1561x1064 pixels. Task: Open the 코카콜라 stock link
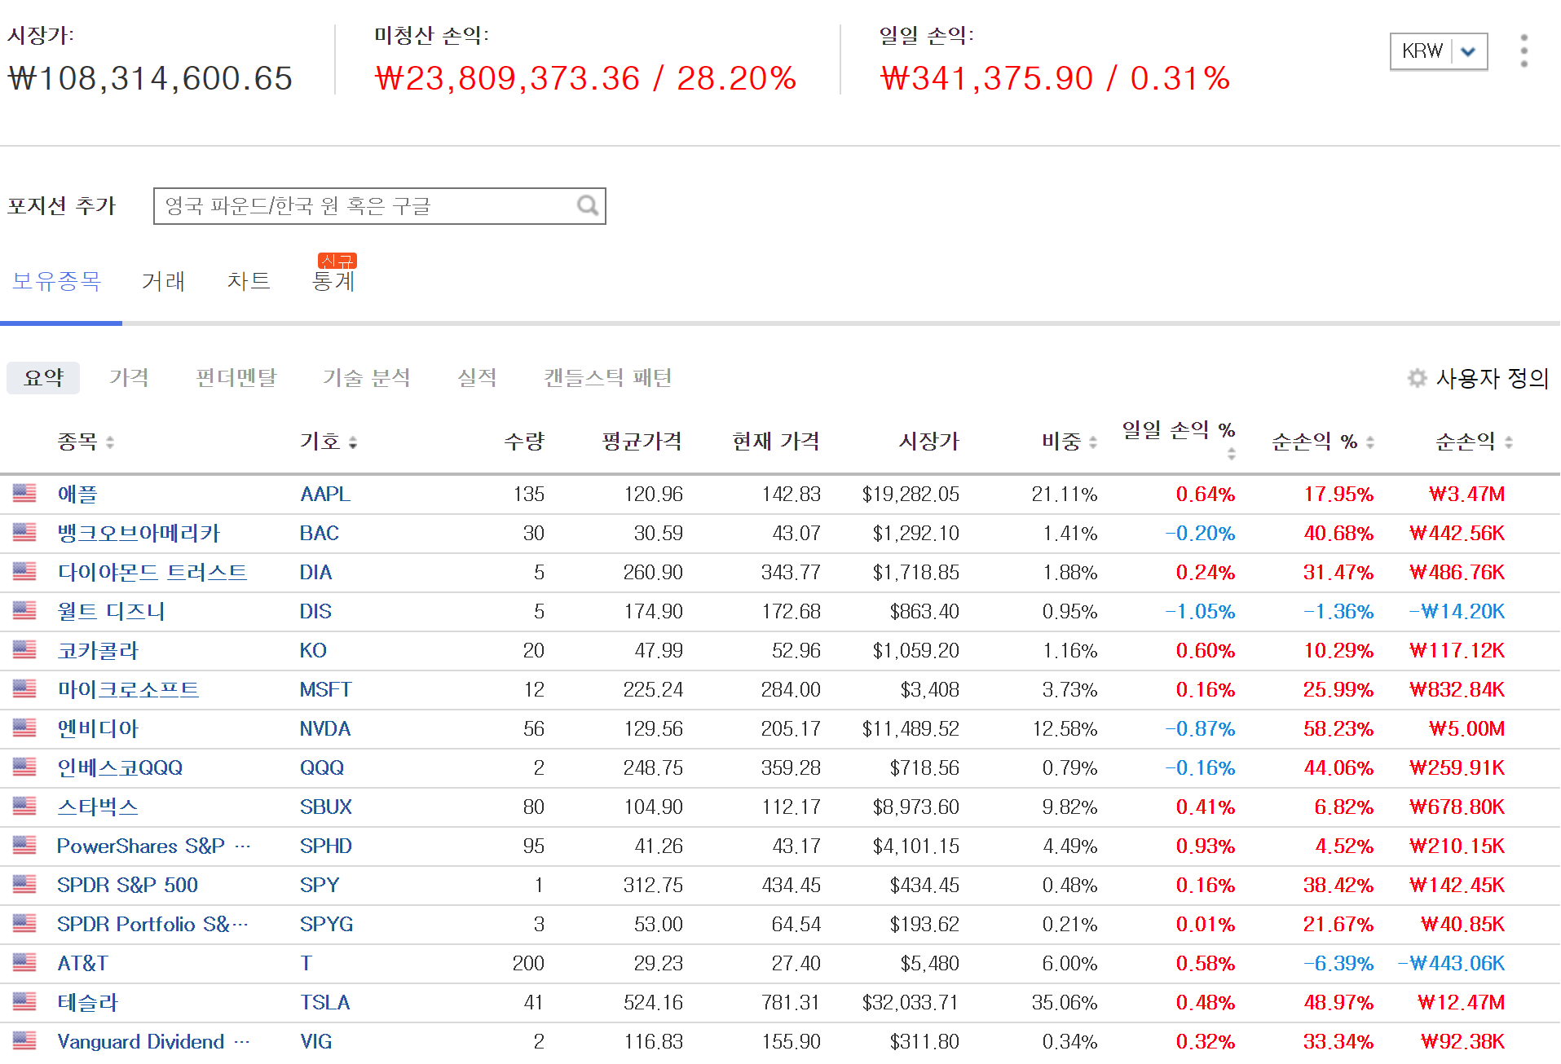click(98, 650)
